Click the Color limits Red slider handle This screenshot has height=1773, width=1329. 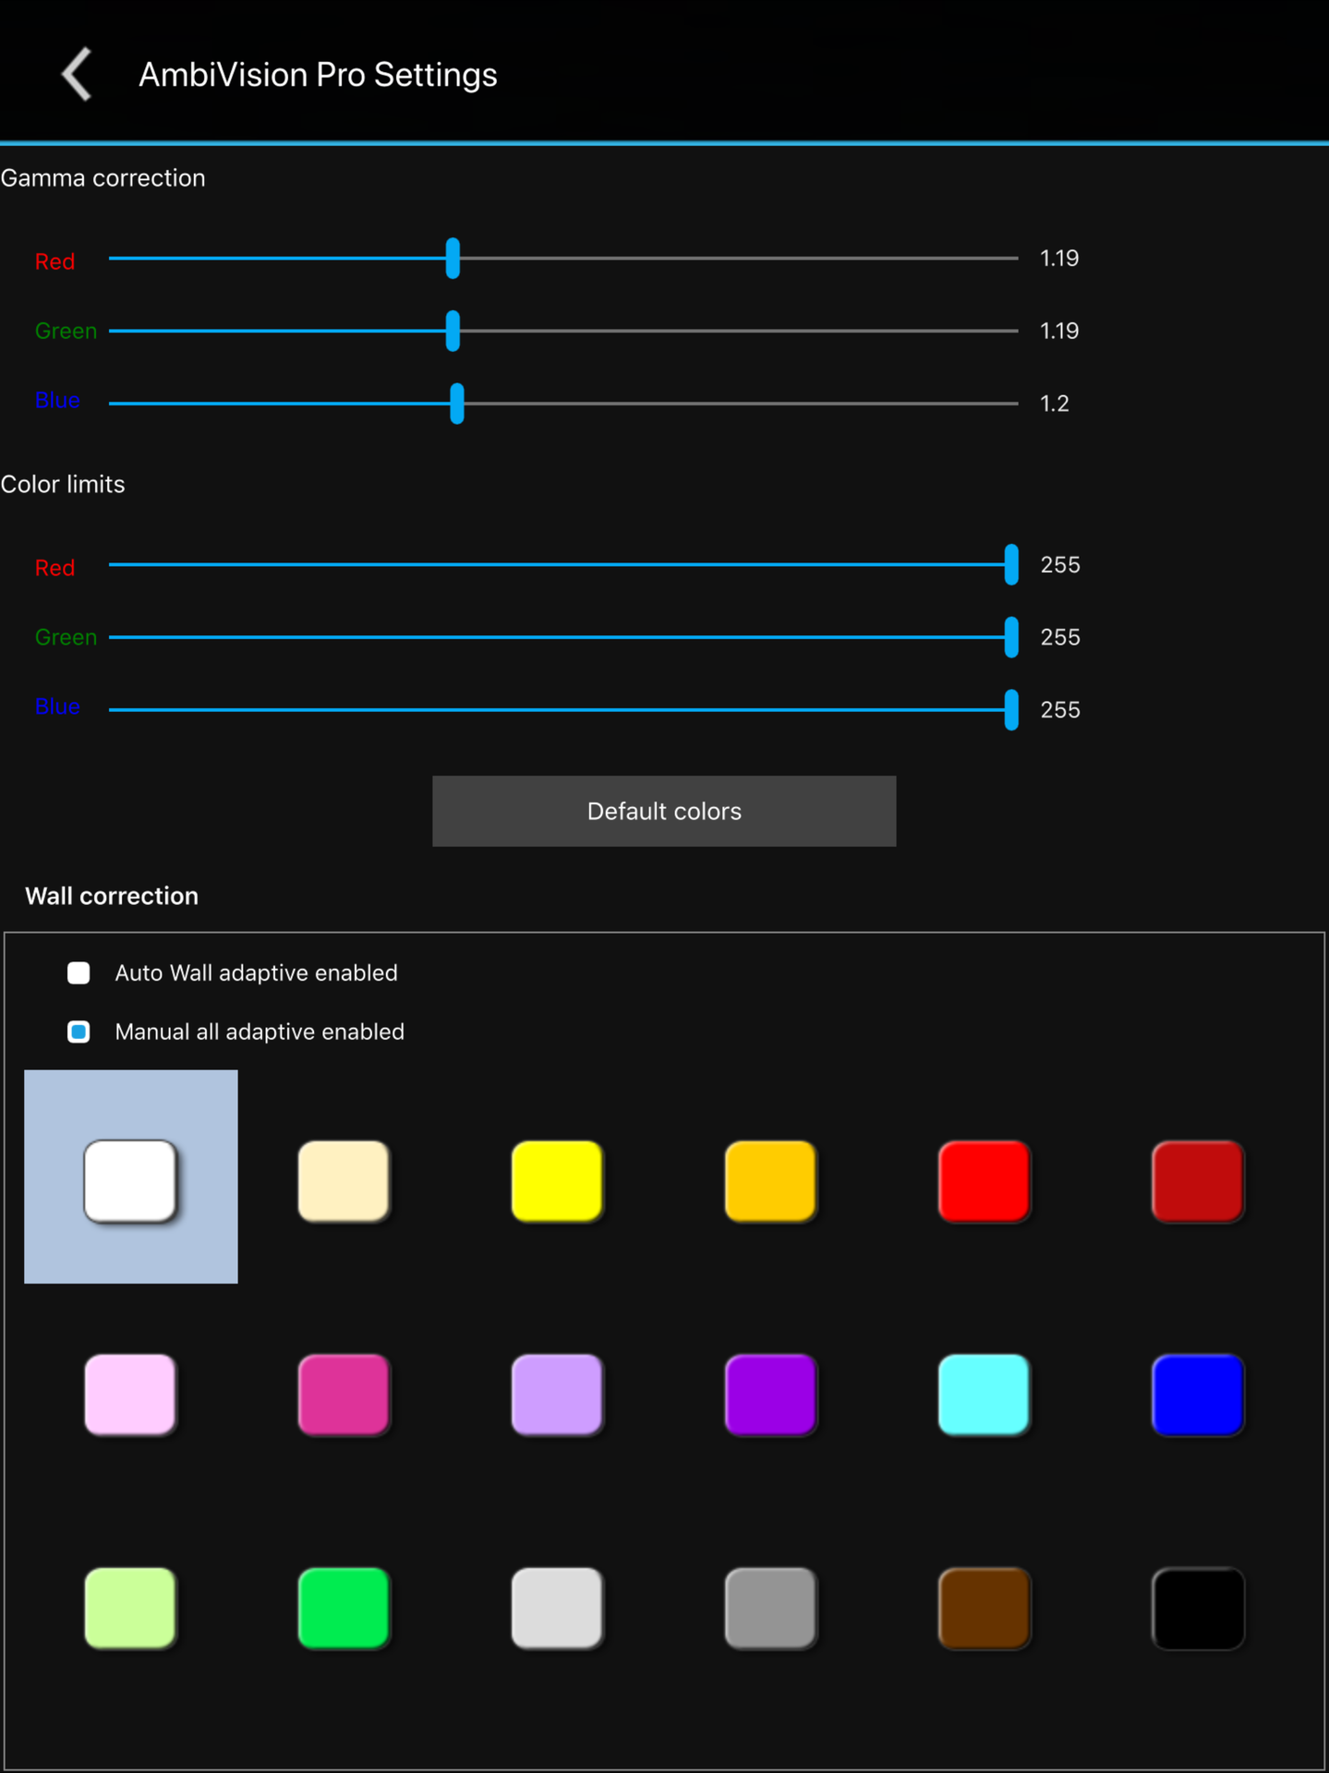(x=1011, y=564)
